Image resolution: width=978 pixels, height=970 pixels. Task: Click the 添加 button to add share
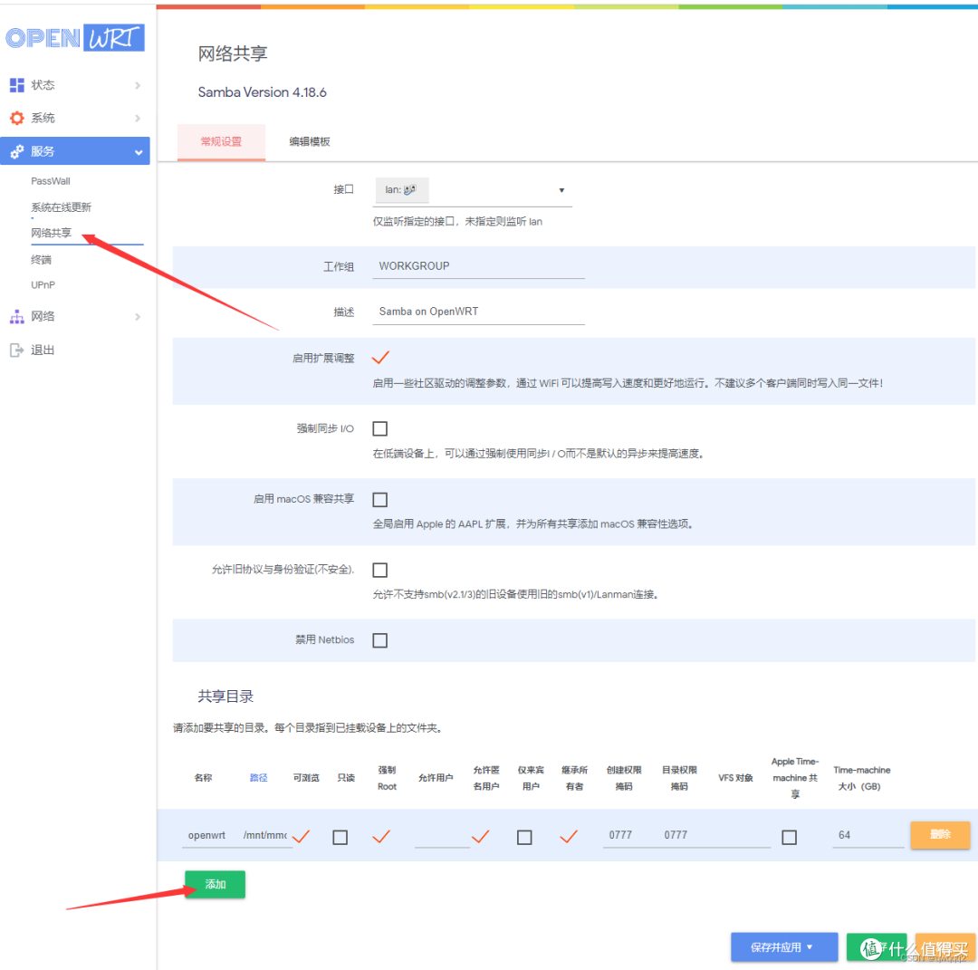click(x=215, y=884)
